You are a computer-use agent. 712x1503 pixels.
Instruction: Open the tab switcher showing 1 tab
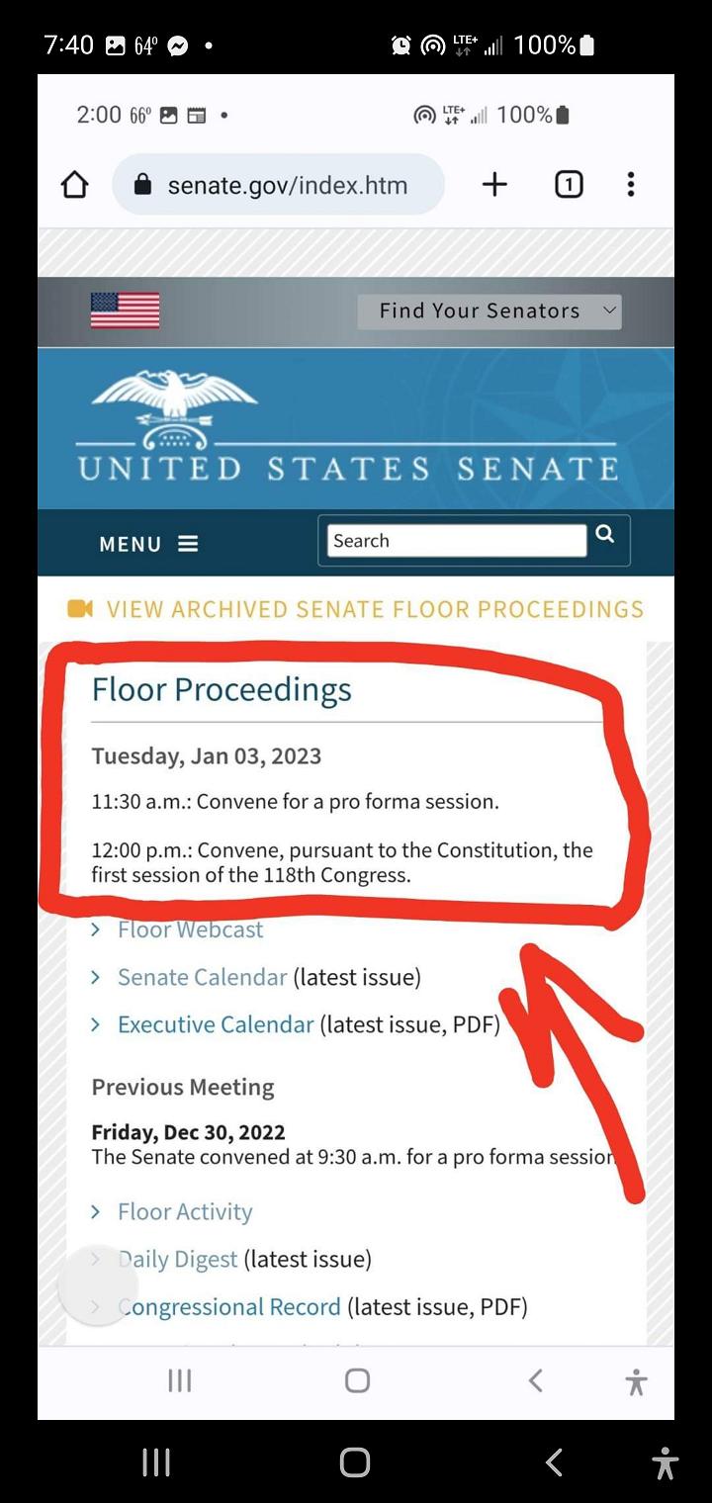[569, 185]
